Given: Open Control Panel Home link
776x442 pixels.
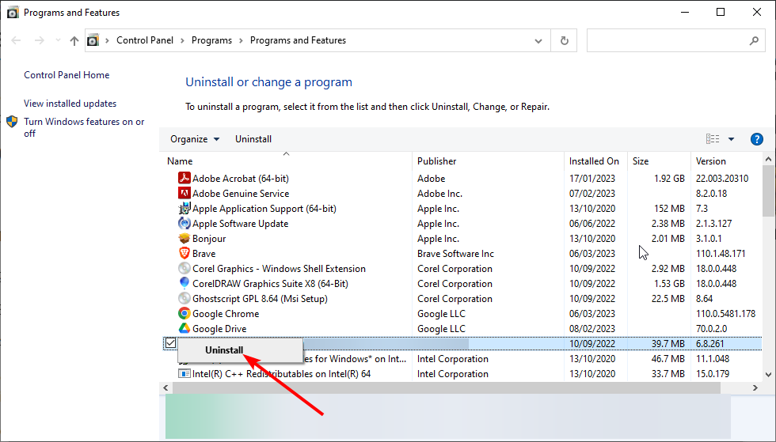Looking at the screenshot, I should coord(67,75).
